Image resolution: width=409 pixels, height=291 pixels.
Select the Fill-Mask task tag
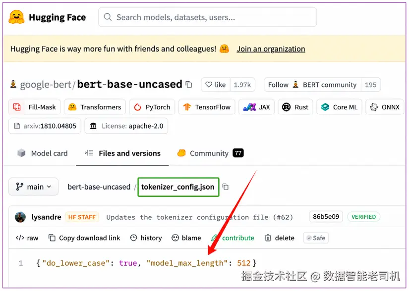coord(34,107)
